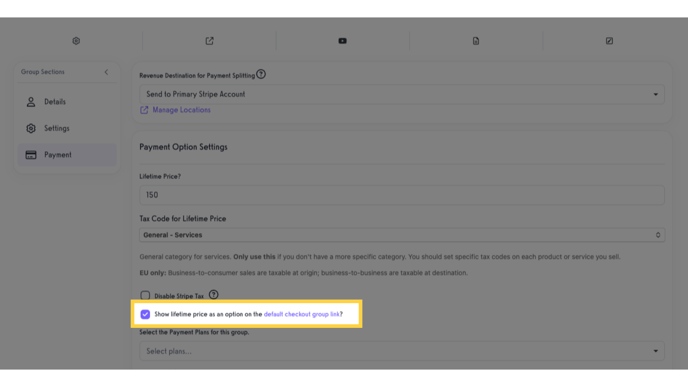Screen dimensions: 688x387
Task: Click help icon beside Revenue Destination label
Action: [261, 74]
